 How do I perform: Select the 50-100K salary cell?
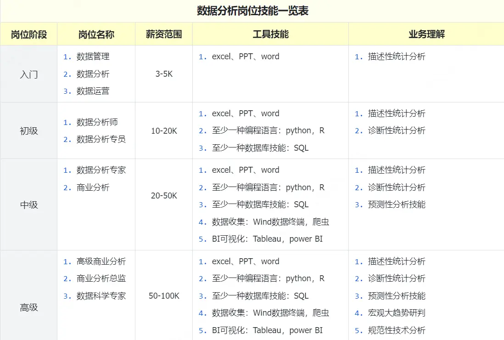coord(164,296)
